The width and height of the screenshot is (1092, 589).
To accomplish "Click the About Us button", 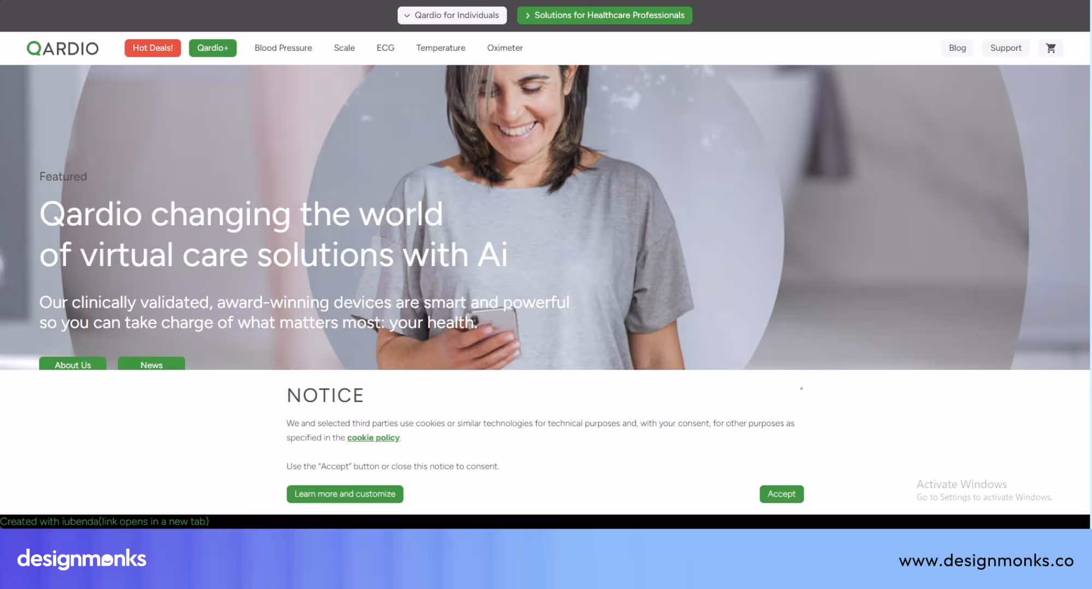I will click(73, 364).
